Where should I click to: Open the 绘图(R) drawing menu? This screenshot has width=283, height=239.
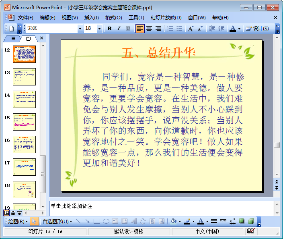18,221
